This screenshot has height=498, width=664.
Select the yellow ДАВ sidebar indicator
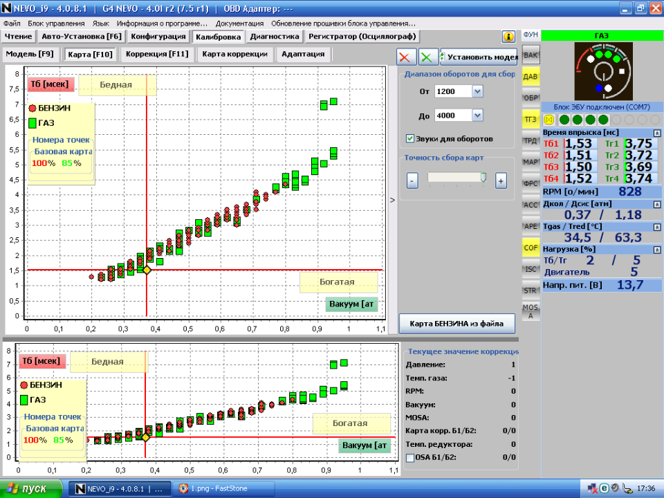pos(531,76)
